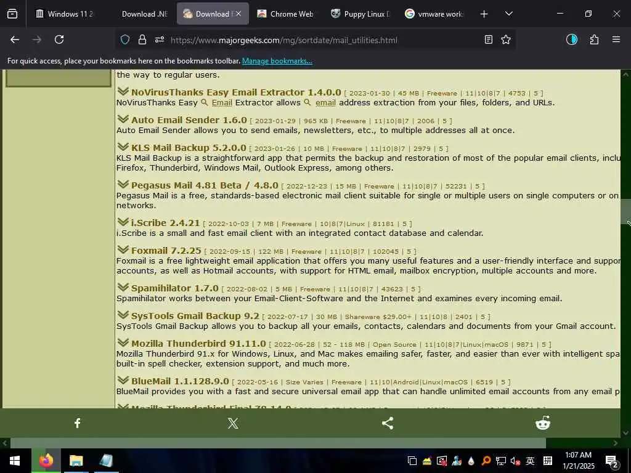
Task: Go back to the previous page
Action: click(x=15, y=39)
